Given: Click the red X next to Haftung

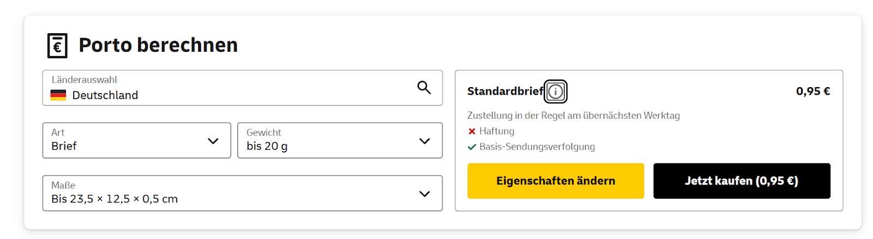Looking at the screenshot, I should point(472,131).
